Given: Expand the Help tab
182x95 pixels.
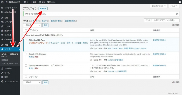Looking at the screenshot, I should (174, 6).
